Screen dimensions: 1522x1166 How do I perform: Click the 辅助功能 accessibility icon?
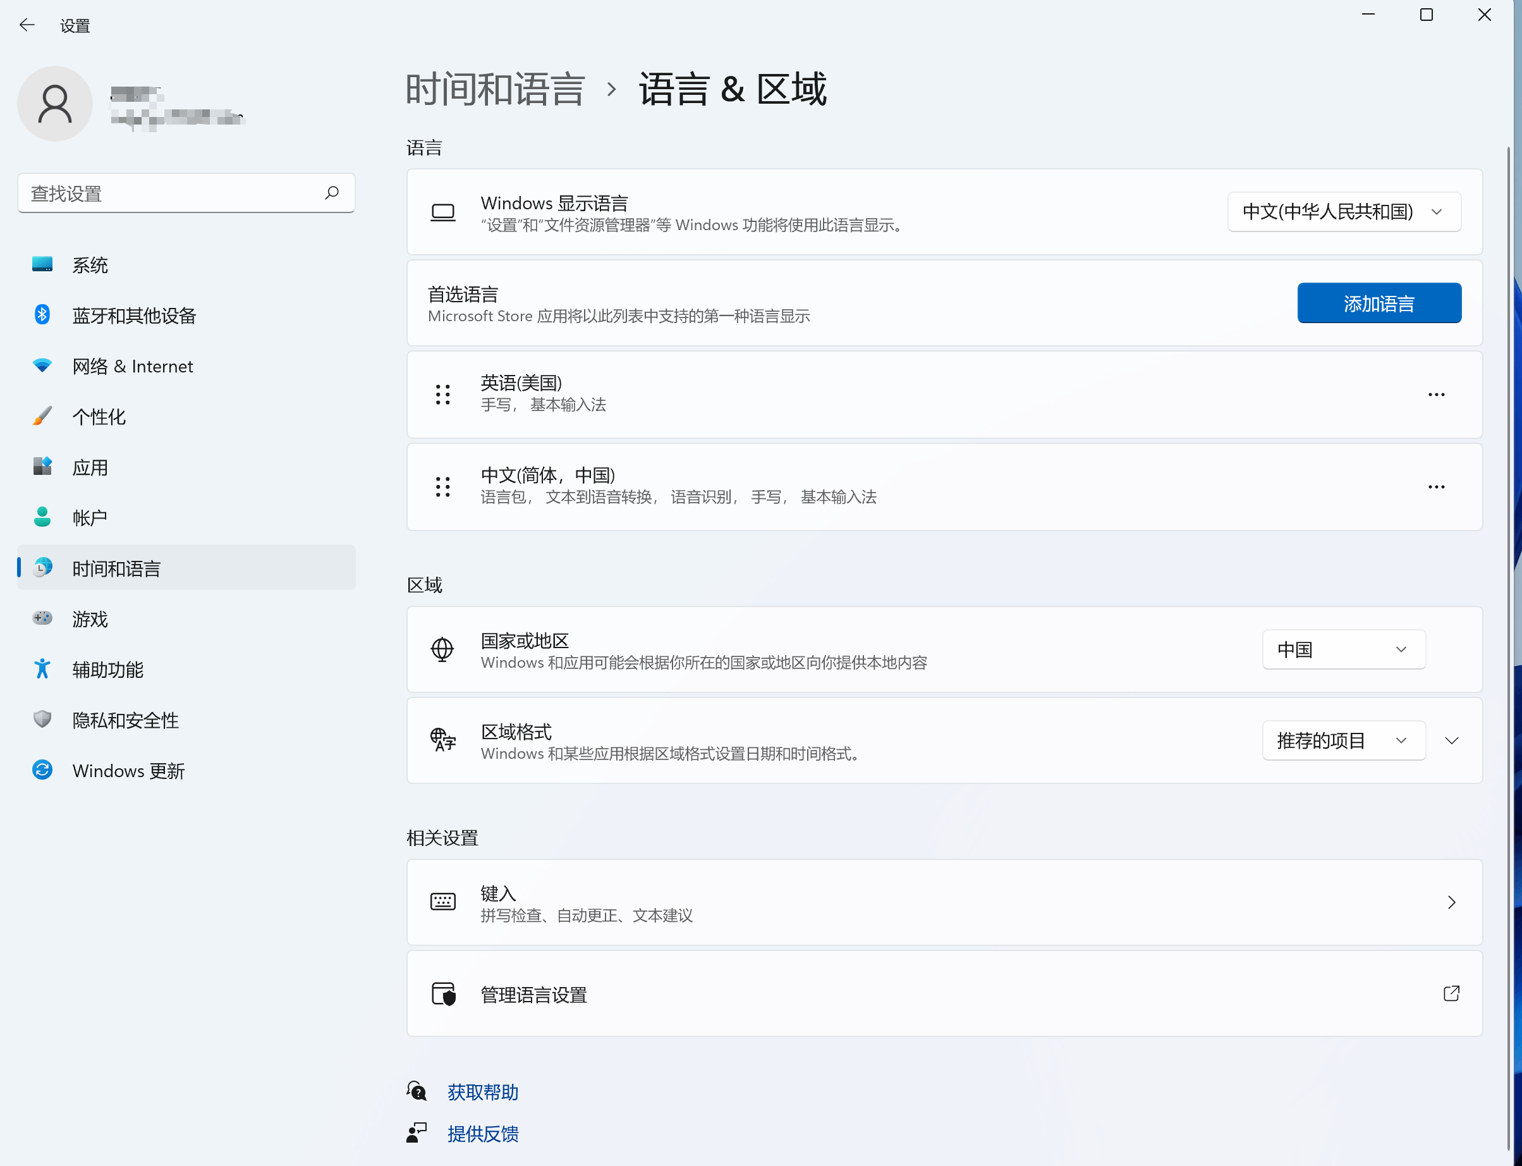(42, 669)
